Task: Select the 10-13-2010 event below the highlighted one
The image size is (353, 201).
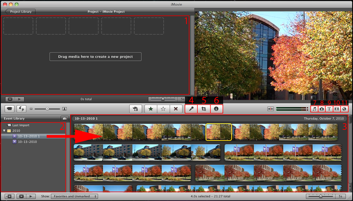Action: click(x=26, y=141)
